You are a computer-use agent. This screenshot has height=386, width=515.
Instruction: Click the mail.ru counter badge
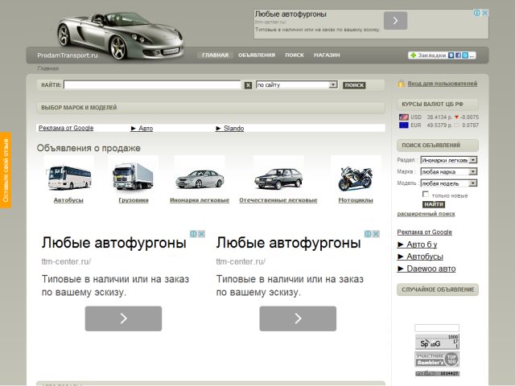point(437,373)
